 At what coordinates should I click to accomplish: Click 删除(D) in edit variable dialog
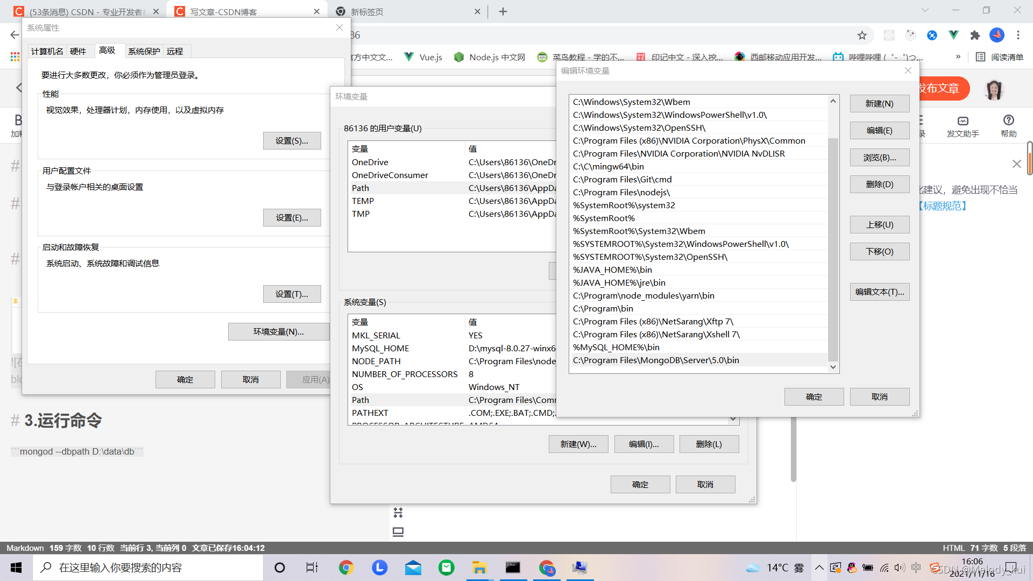[x=880, y=185]
